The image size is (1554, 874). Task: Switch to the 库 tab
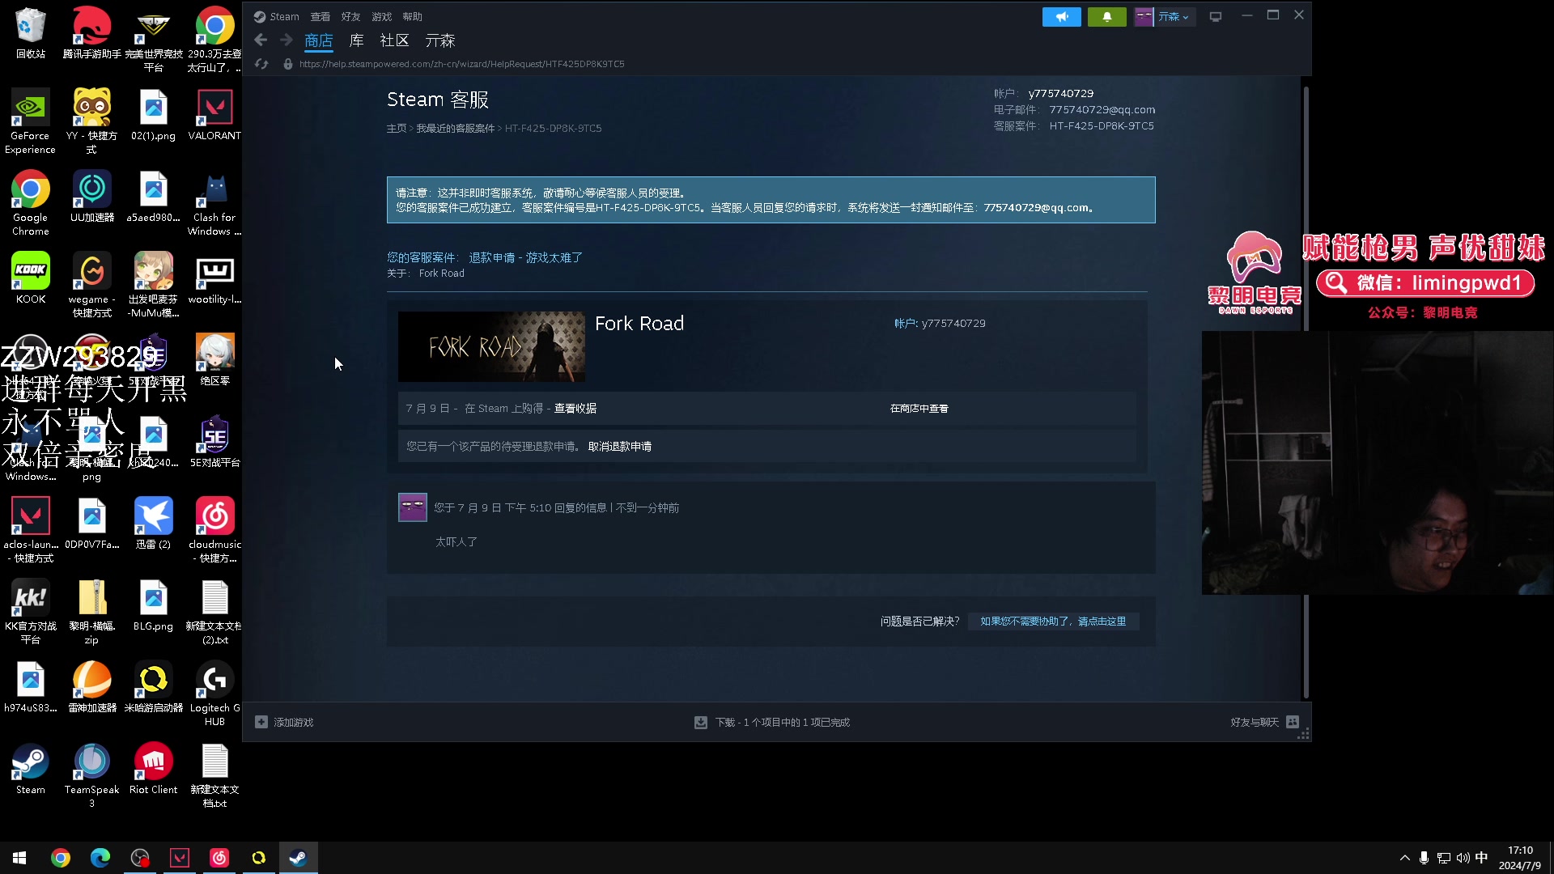[x=356, y=40]
